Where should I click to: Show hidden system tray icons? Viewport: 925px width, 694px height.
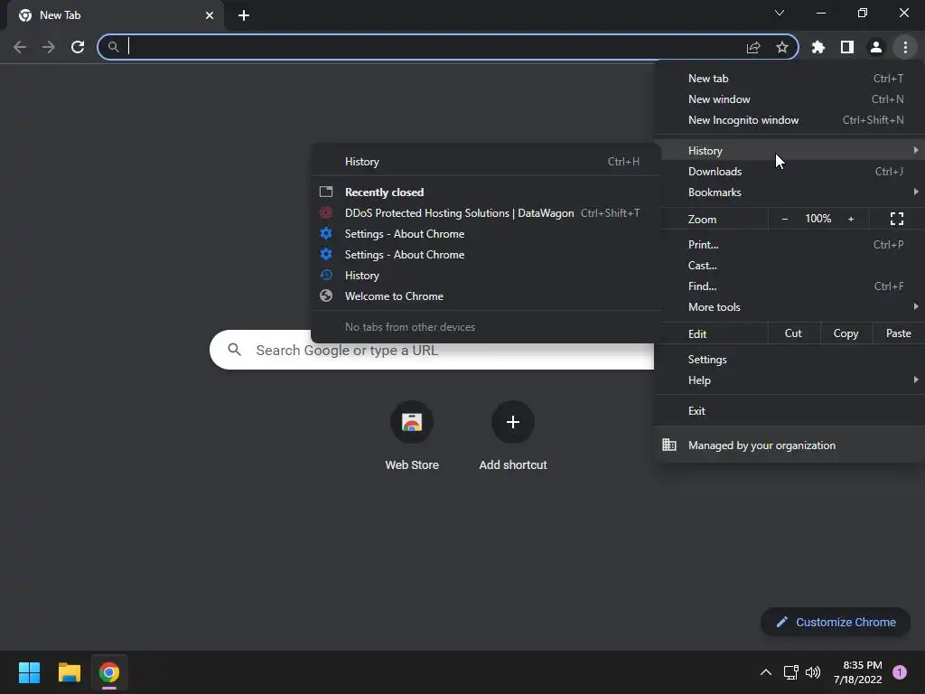(x=766, y=672)
